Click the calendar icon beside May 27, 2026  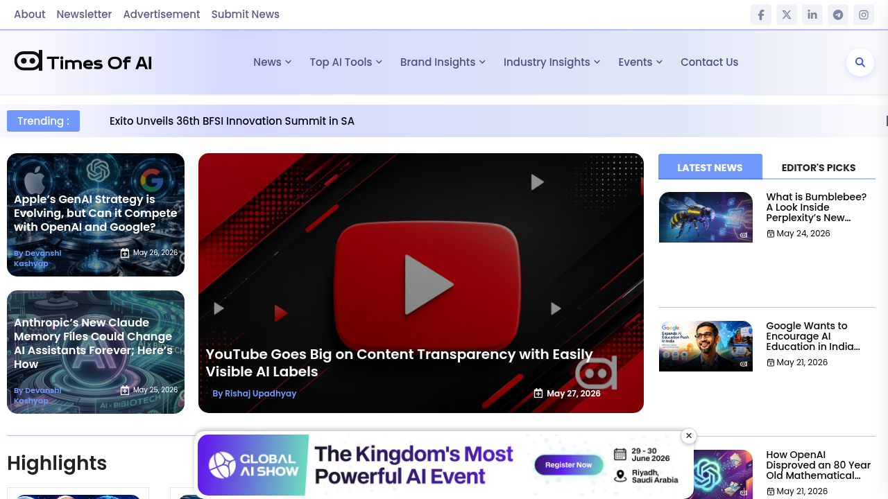[x=538, y=394]
